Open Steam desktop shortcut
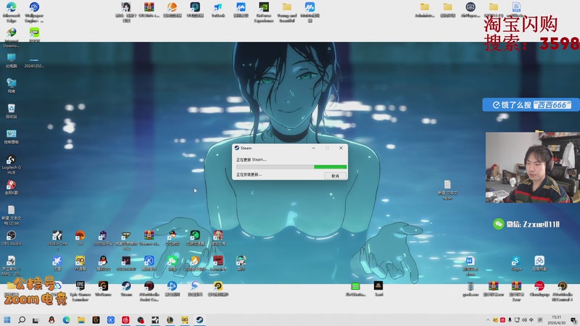The height and width of the screenshot is (326, 580). click(x=126, y=288)
